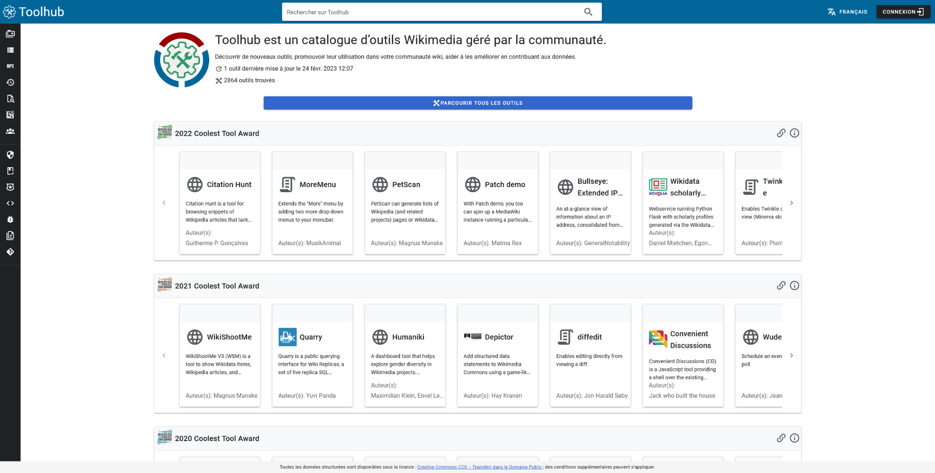
Task: Click the magnifier search icon in the search bar
Action: [x=588, y=12]
